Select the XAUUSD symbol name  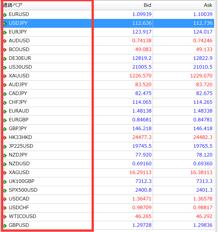pos(19,76)
